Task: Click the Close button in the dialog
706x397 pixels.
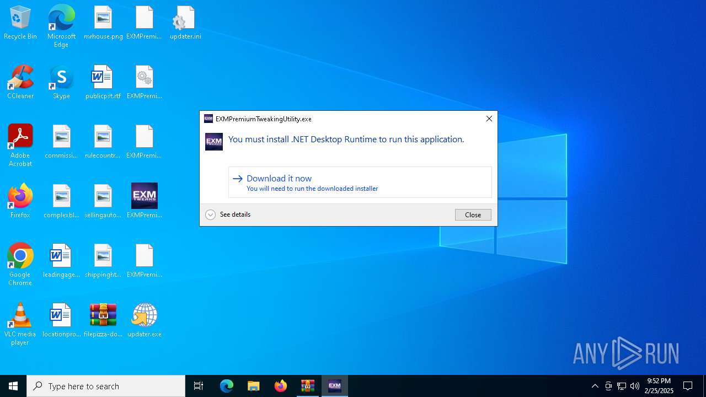Action: (473, 214)
